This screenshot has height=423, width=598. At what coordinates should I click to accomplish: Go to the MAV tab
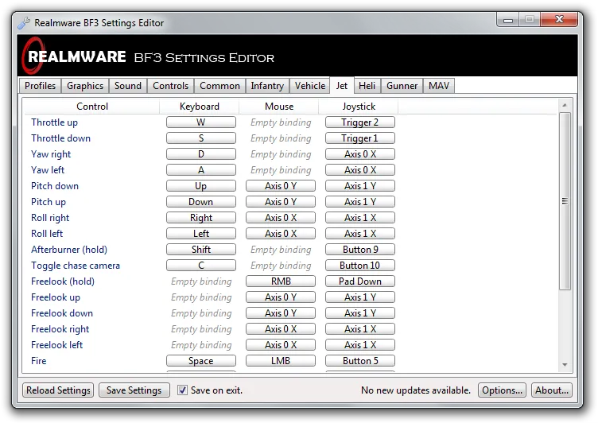(438, 86)
